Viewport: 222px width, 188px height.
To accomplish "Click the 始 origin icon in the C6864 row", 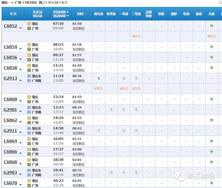I will (x=29, y=139).
